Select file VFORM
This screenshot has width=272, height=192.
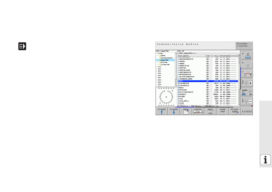pos(208,96)
